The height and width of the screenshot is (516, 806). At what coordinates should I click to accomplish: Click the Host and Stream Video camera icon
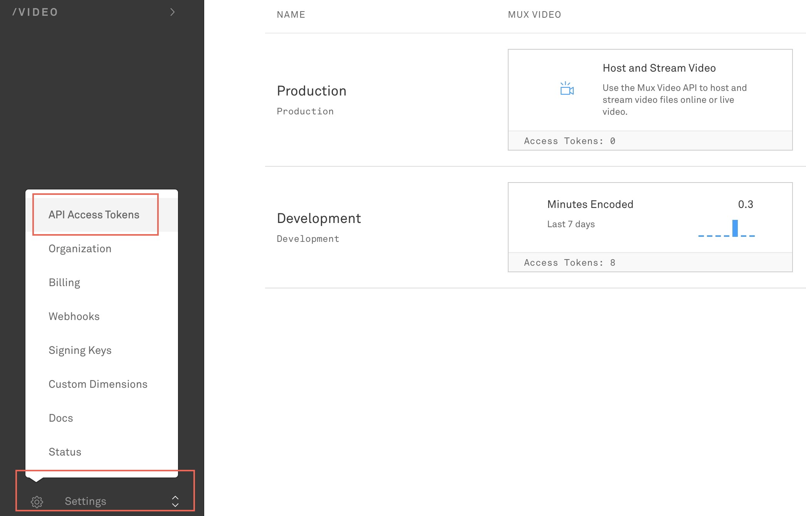coord(567,88)
